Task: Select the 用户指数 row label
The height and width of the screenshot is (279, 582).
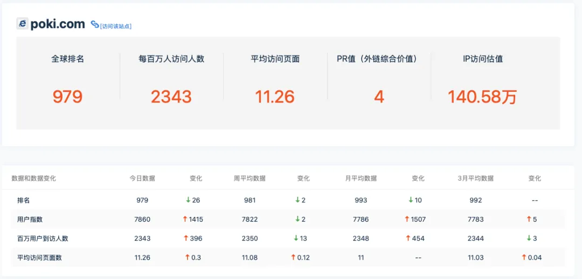Action: click(30, 220)
